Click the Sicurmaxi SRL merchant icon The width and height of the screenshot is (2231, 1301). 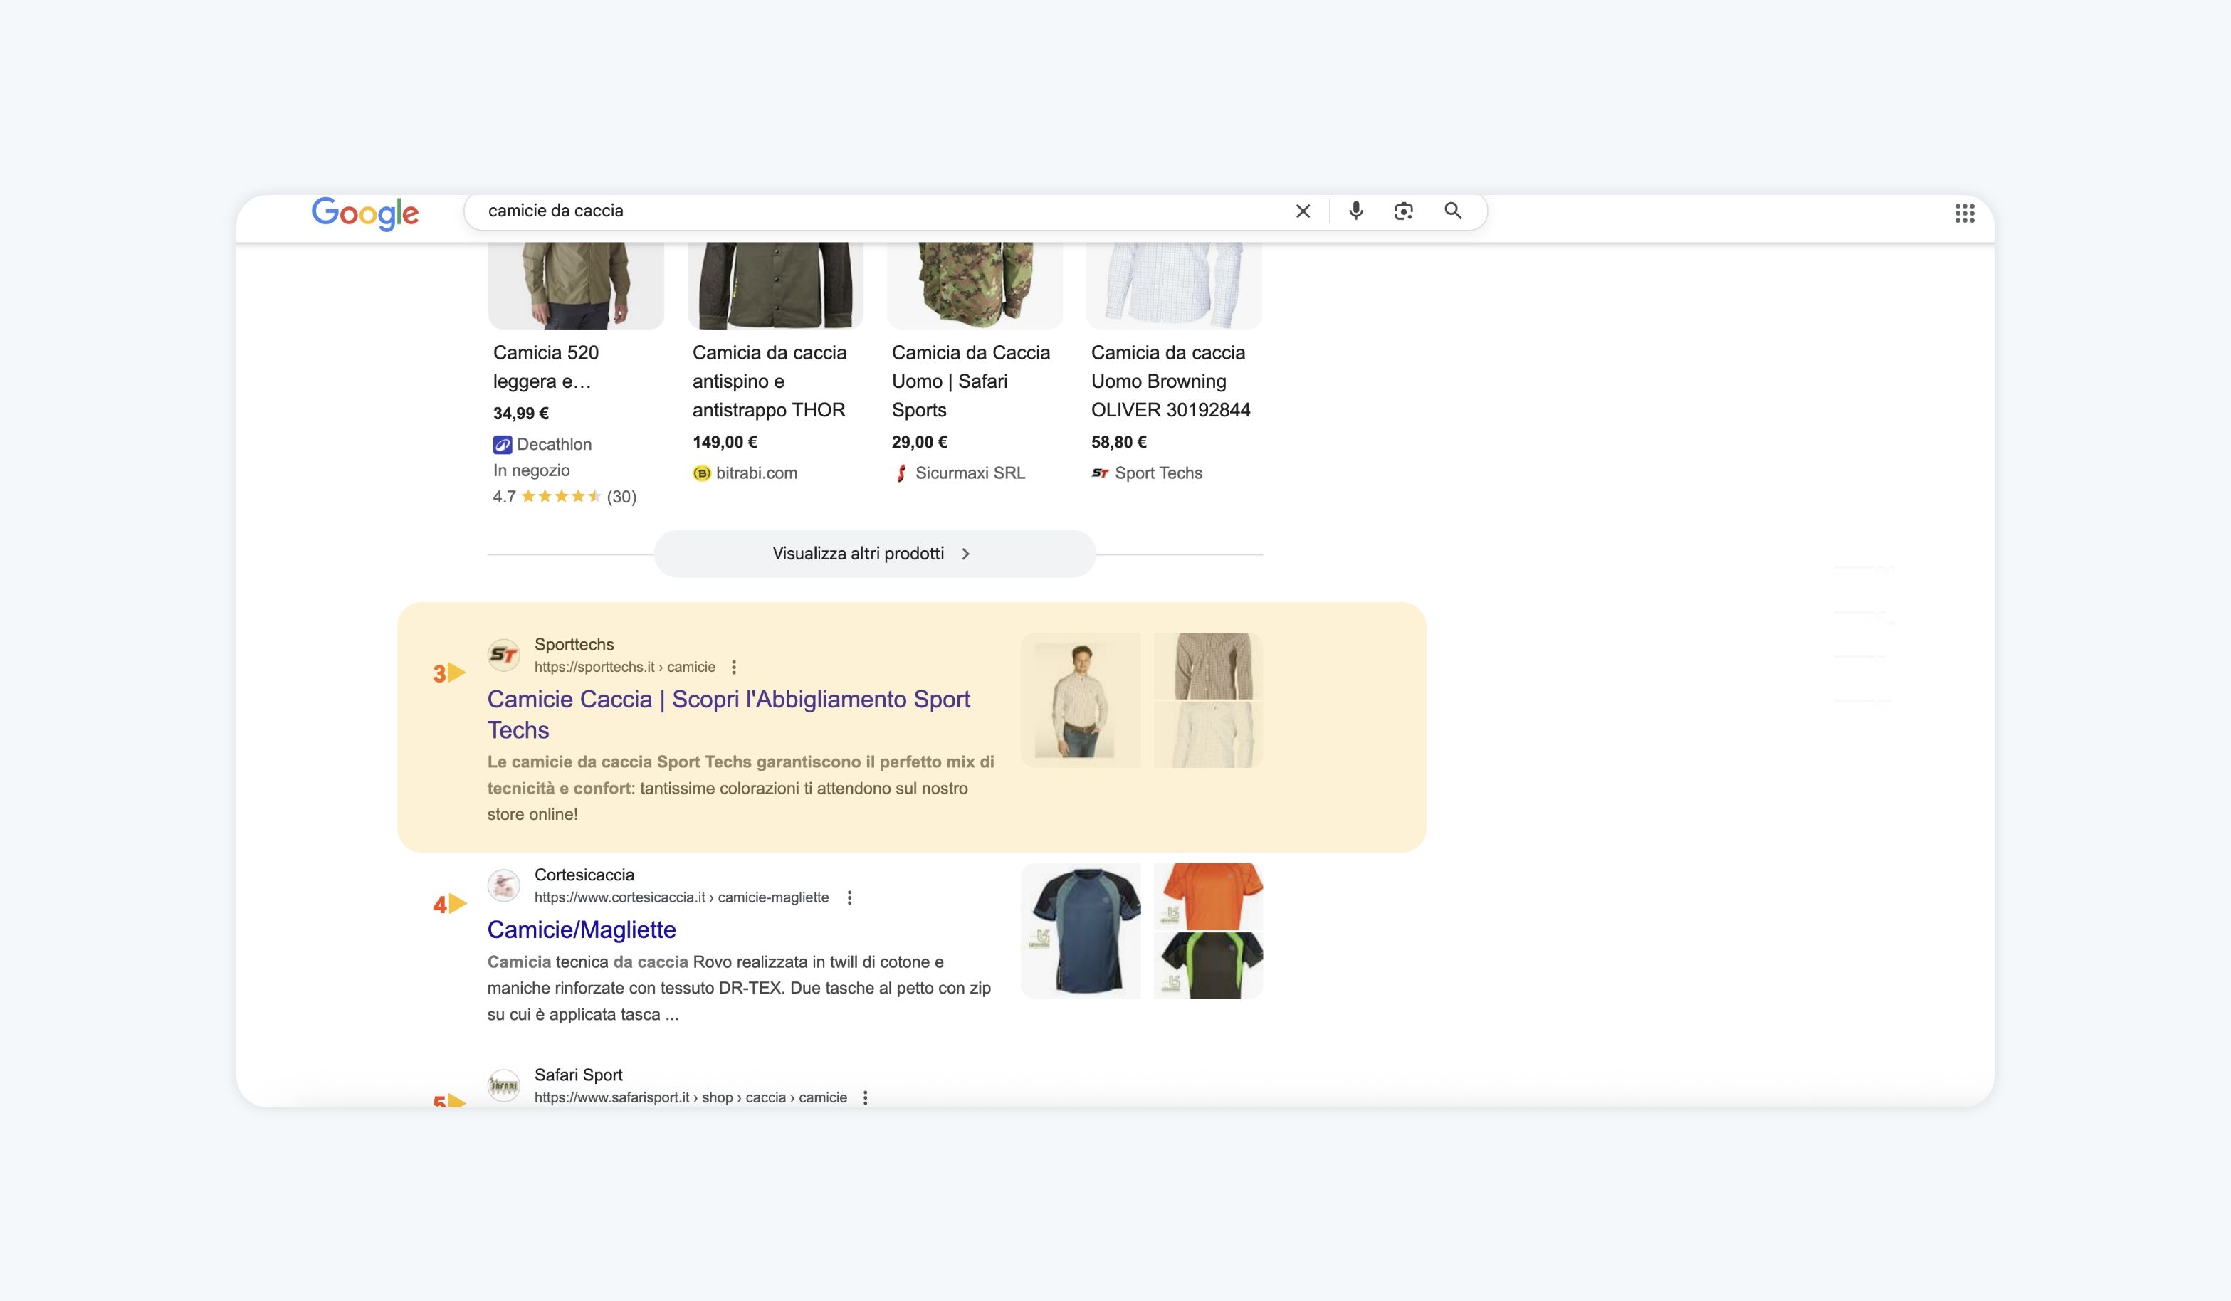pyautogui.click(x=901, y=473)
